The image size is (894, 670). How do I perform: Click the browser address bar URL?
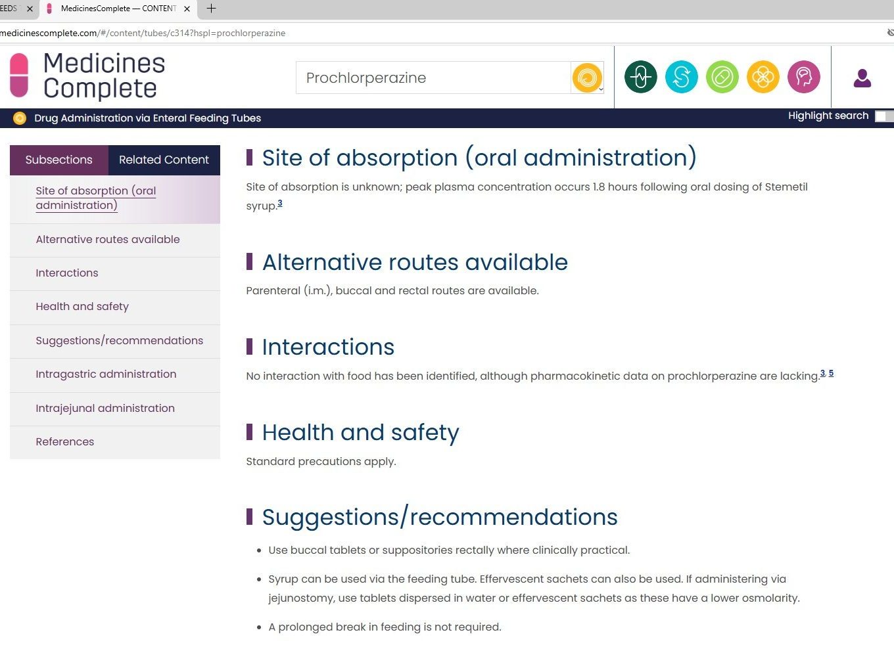[143, 33]
